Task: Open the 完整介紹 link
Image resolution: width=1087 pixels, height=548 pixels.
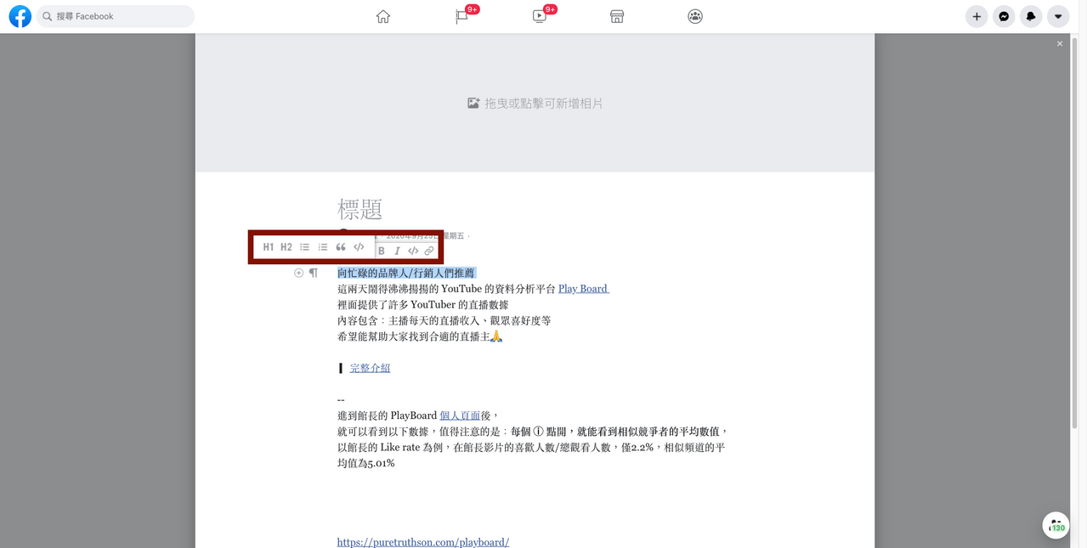Action: tap(371, 368)
